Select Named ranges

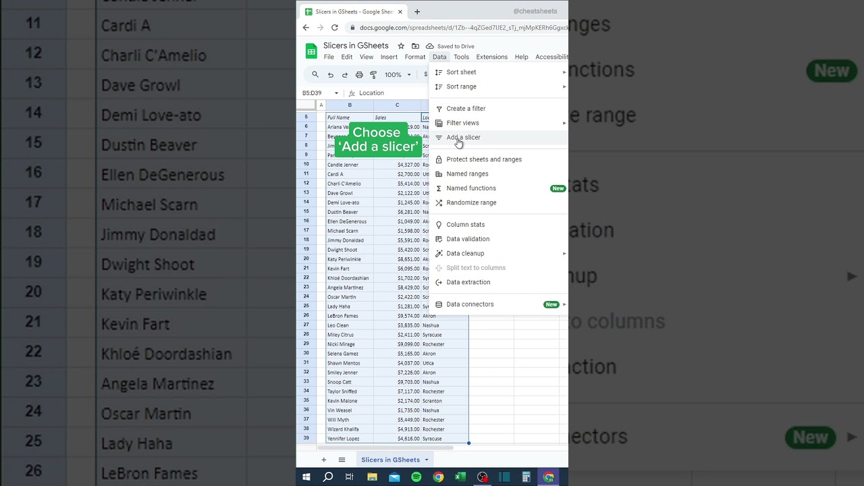(x=498, y=174)
